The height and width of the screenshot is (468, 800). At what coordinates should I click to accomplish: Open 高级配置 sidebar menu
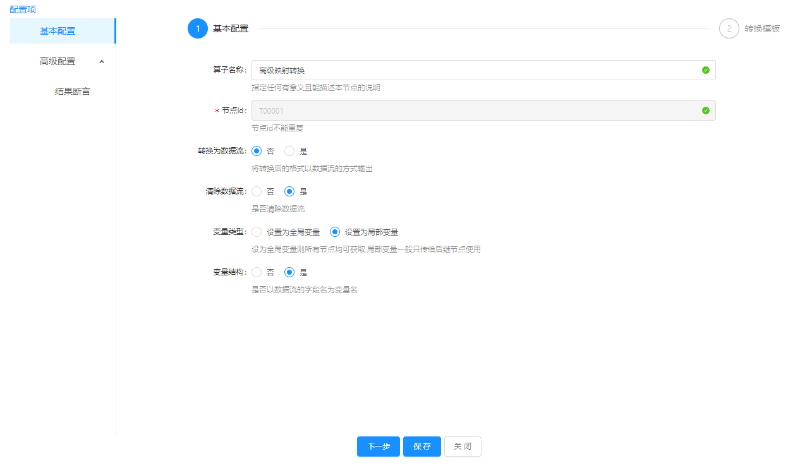pyautogui.click(x=58, y=61)
